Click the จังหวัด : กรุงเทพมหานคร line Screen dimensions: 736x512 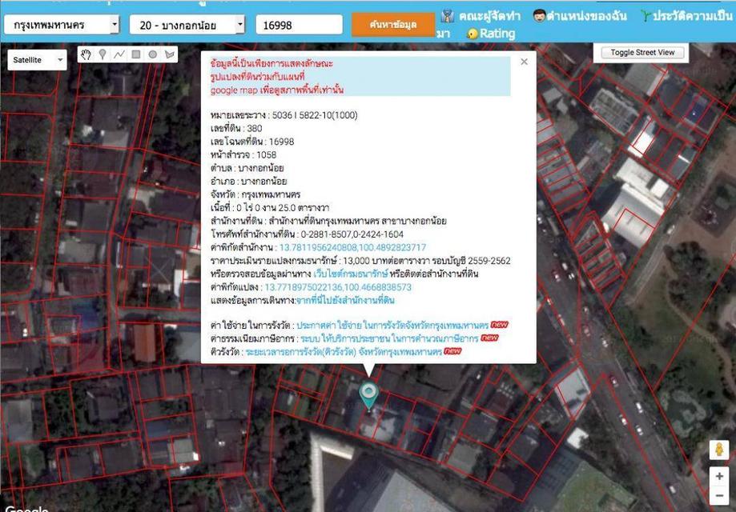tap(255, 194)
